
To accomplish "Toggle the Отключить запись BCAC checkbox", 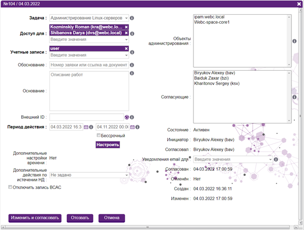I will (11, 187).
